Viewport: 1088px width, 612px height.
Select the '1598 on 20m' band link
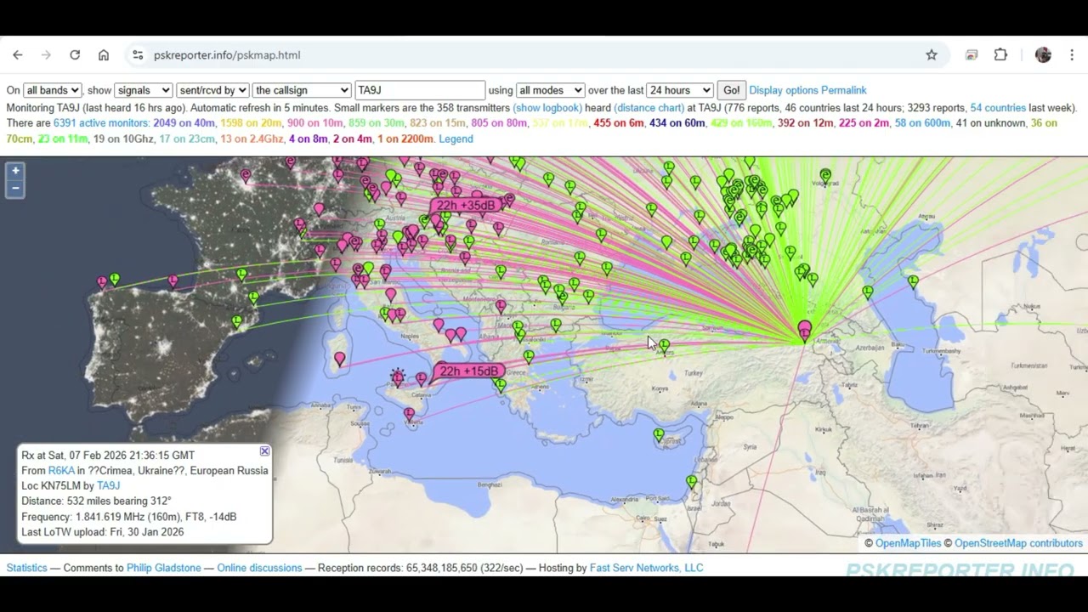(x=251, y=123)
